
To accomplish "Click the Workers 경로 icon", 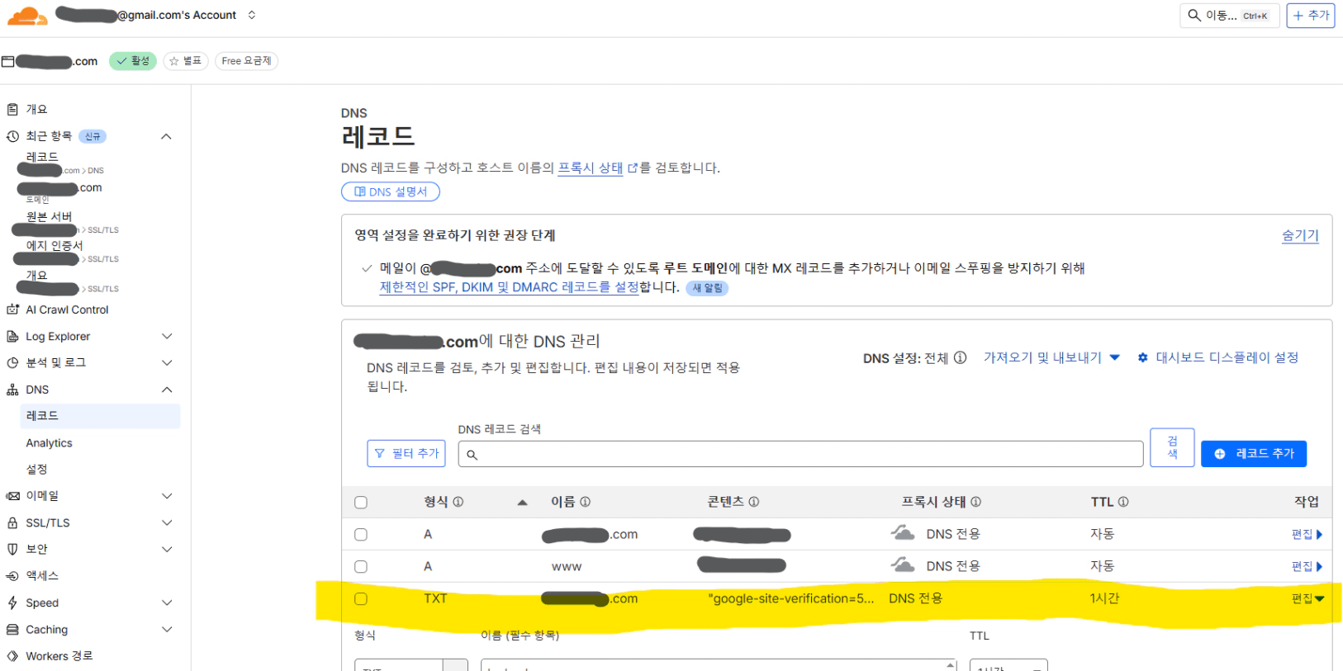I will click(x=12, y=656).
